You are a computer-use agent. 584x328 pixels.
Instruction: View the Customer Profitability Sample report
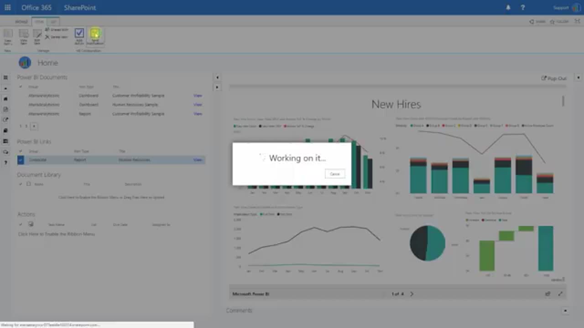198,114
